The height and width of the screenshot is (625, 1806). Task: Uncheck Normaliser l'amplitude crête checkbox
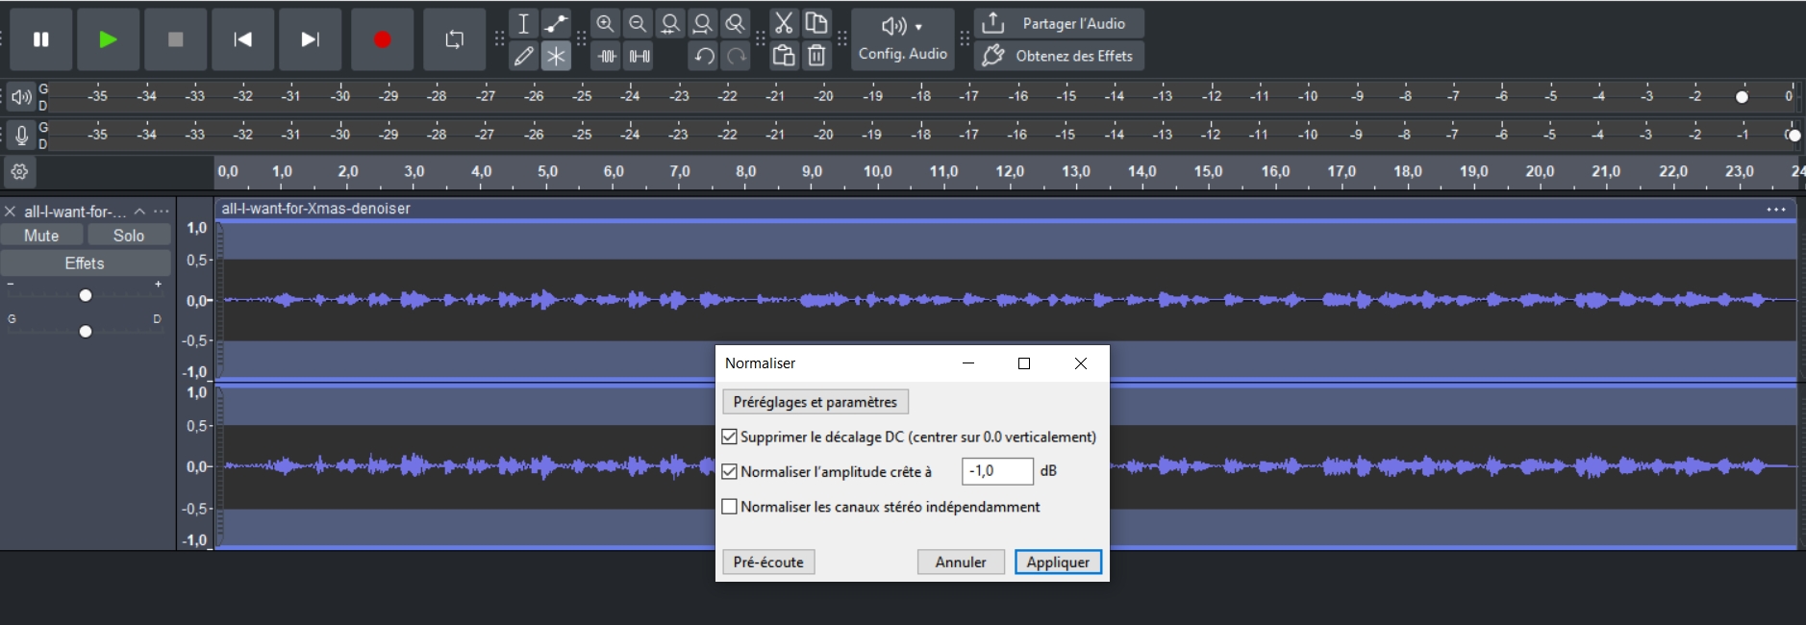[730, 471]
